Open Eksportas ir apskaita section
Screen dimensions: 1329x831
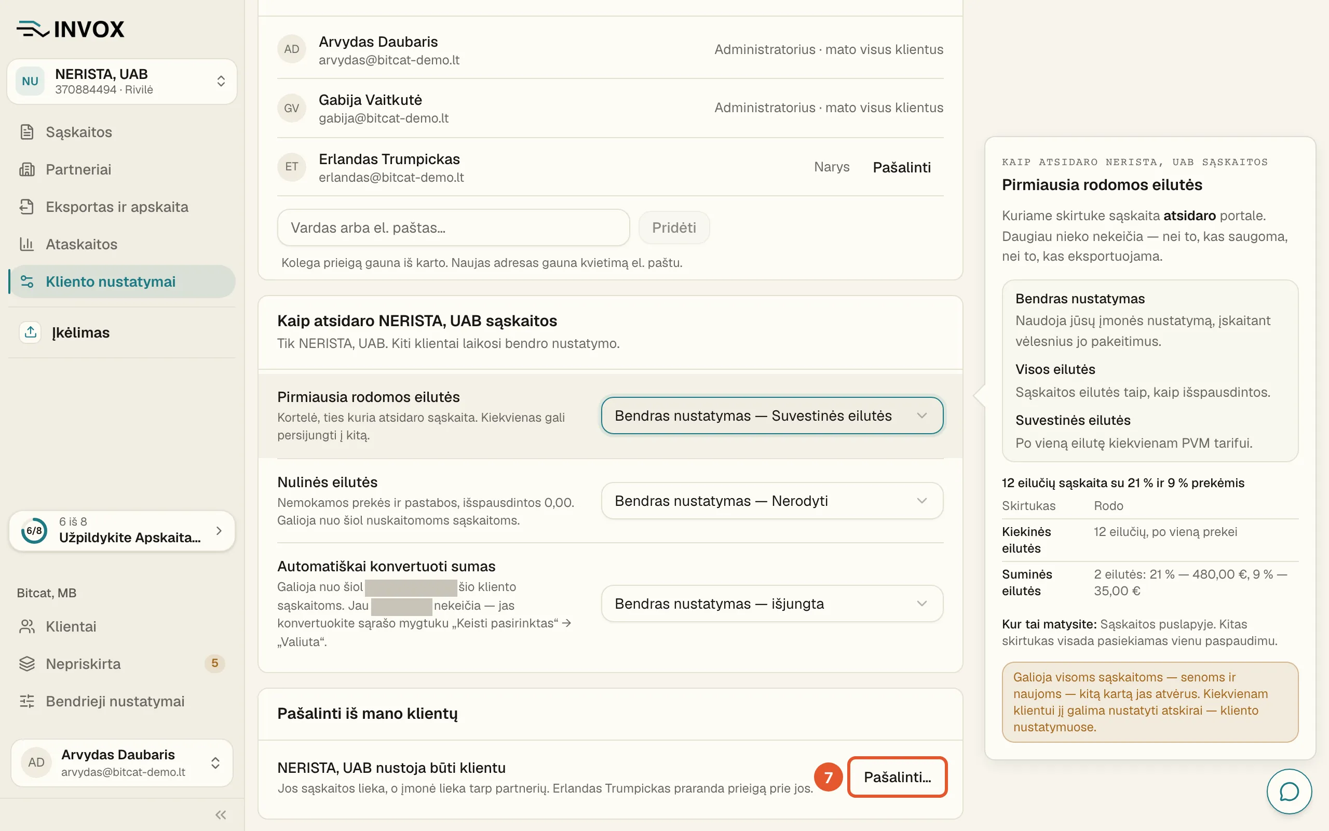click(x=122, y=207)
